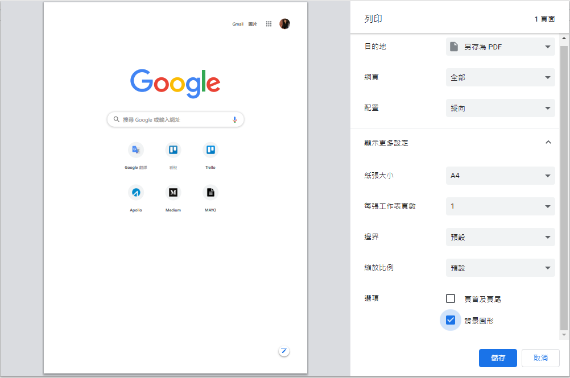Click the 配置 label
Image resolution: width=570 pixels, height=378 pixels.
point(371,108)
